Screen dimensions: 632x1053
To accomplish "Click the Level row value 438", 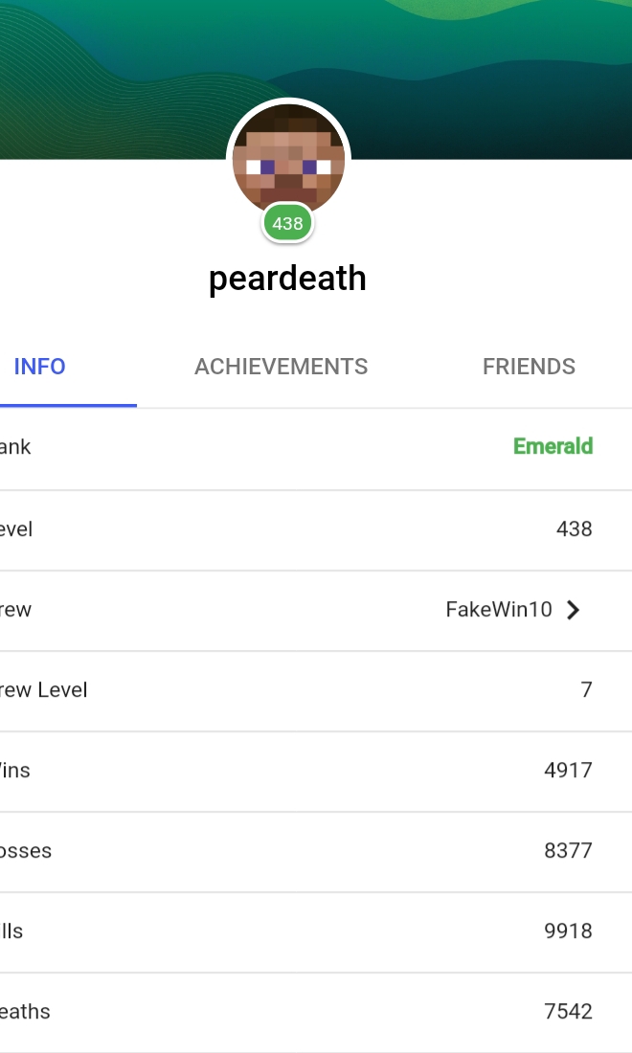I will (x=575, y=529).
